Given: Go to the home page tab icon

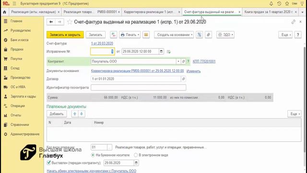Looking at the screenshot, I should [4, 12].
